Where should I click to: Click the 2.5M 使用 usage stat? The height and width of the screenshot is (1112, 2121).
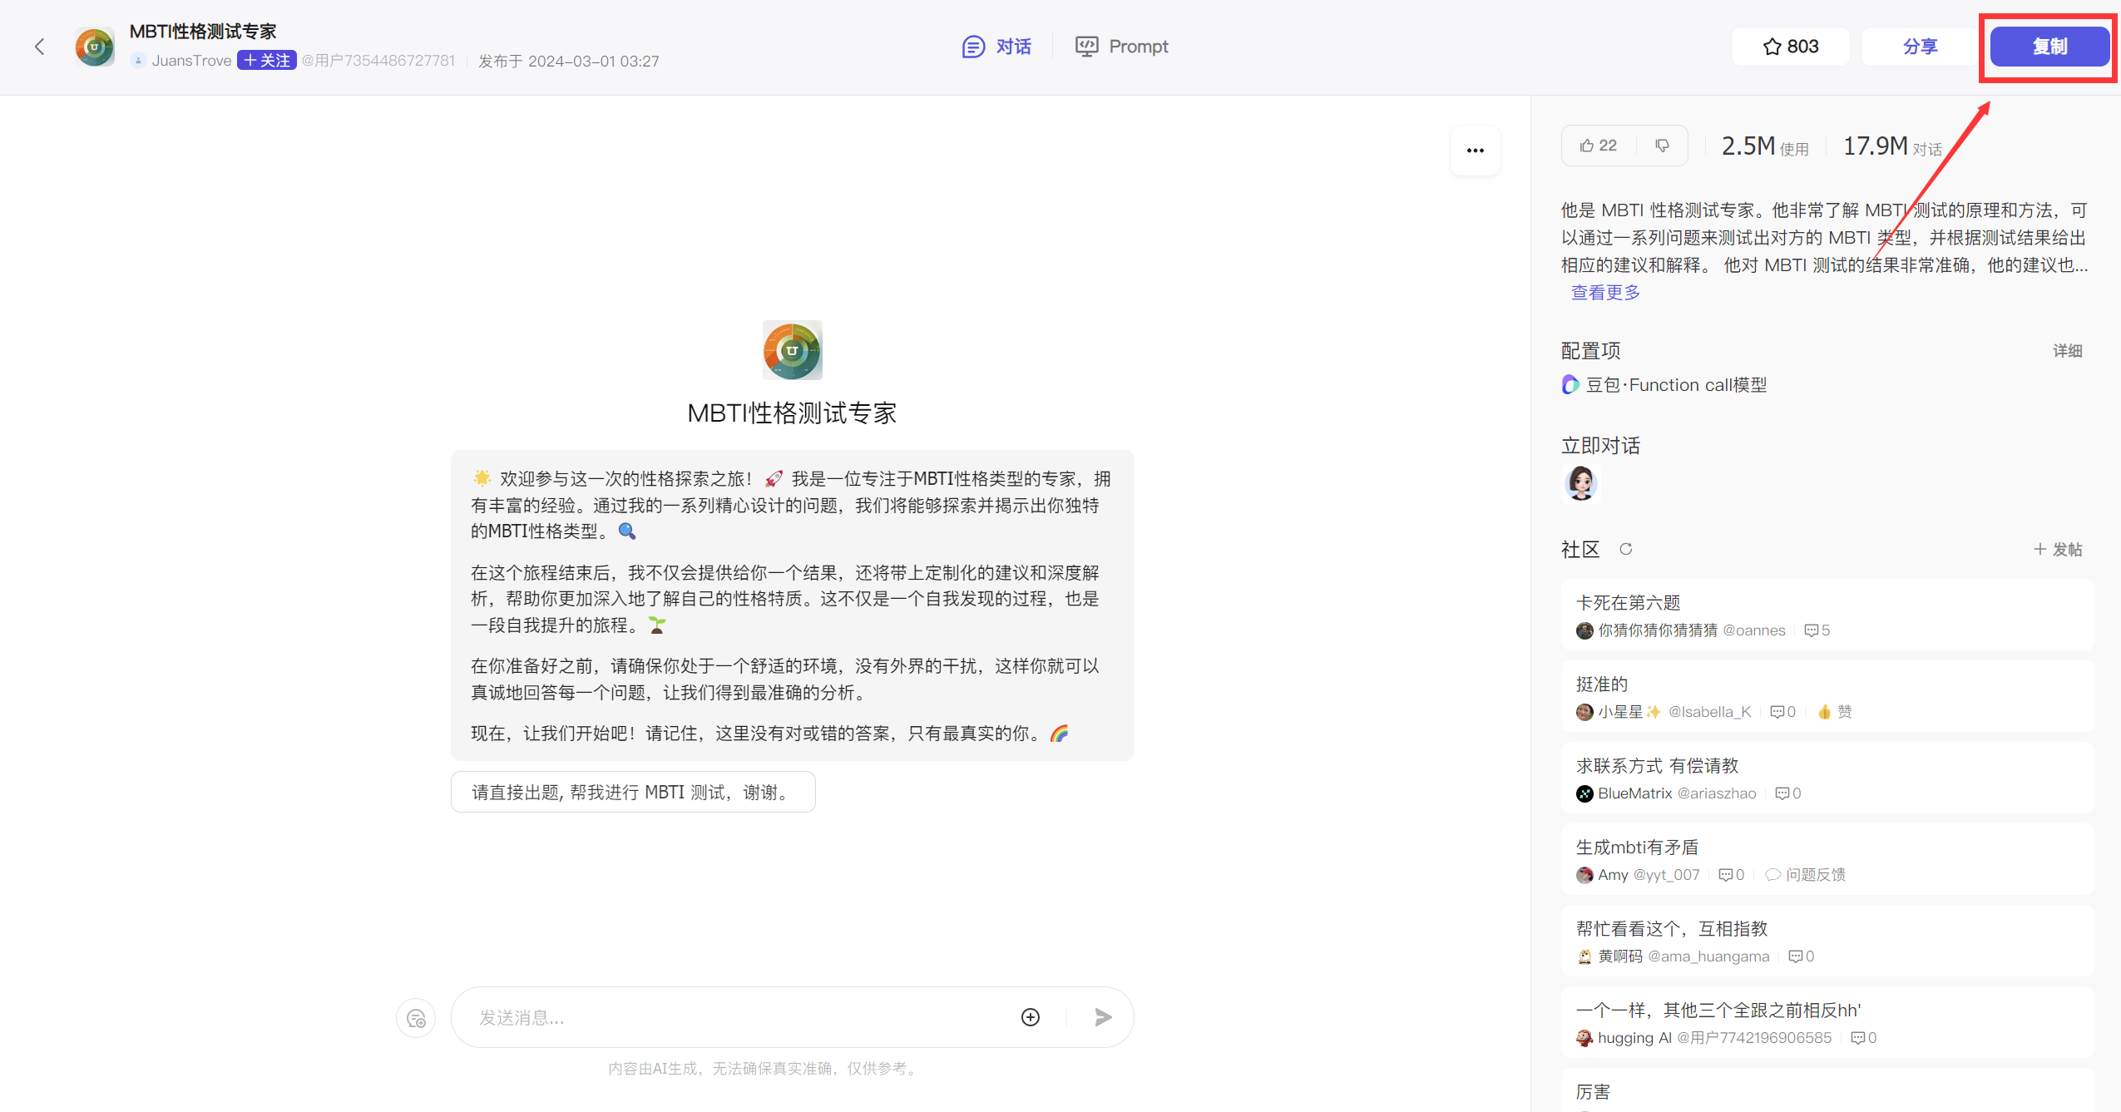click(x=1765, y=146)
